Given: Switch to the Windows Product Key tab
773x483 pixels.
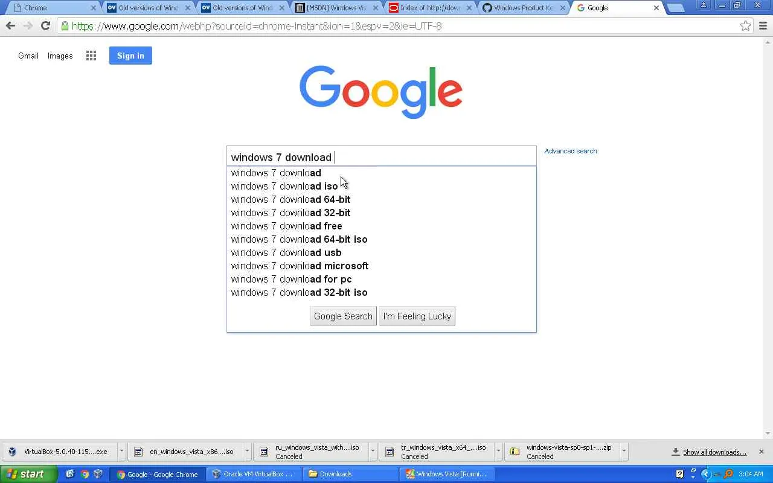Looking at the screenshot, I should click(x=523, y=8).
